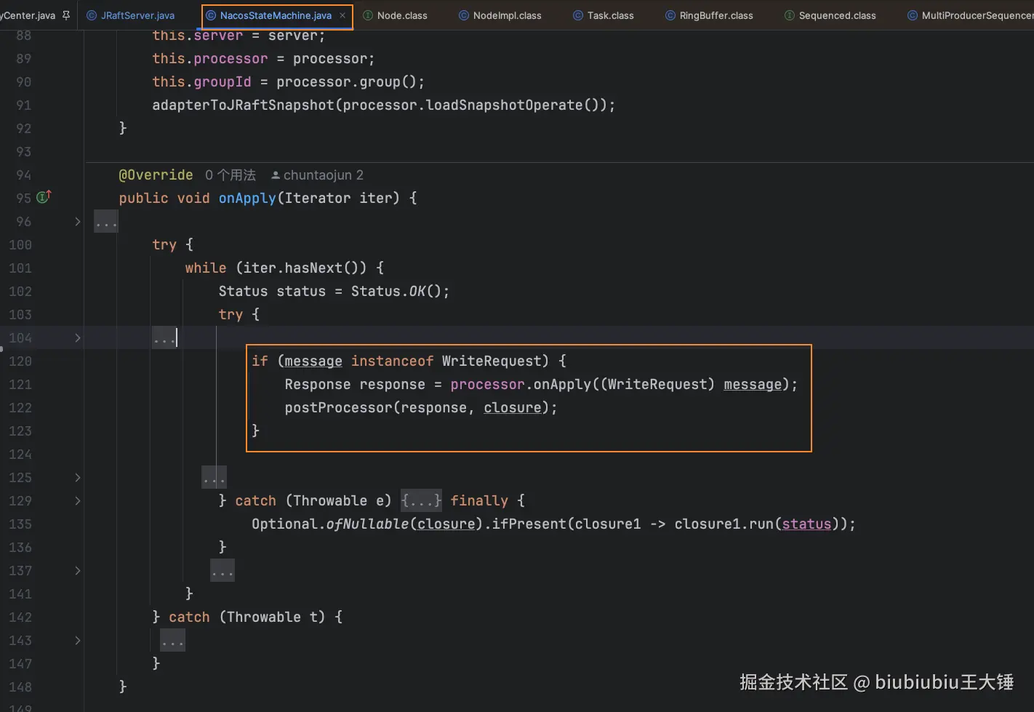Click line number 135 in the gutter
This screenshot has width=1034, height=712.
20,524
